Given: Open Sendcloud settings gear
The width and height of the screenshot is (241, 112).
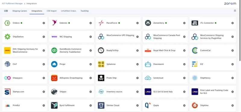Looking at the screenshot, I should [184, 78].
